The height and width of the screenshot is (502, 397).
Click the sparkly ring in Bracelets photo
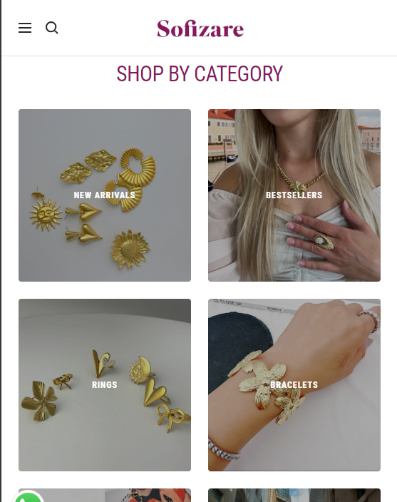370,320
